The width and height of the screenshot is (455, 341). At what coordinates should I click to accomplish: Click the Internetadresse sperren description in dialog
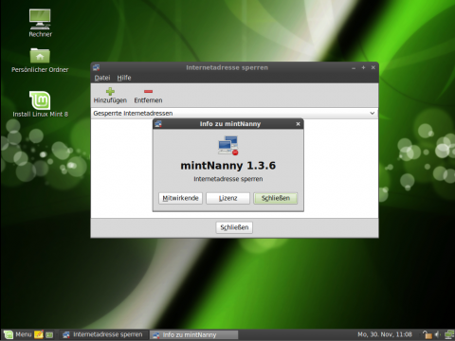pyautogui.click(x=228, y=179)
